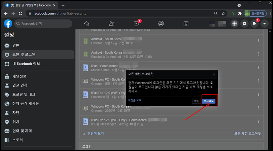Open the extensions puzzle icon

[240, 13]
